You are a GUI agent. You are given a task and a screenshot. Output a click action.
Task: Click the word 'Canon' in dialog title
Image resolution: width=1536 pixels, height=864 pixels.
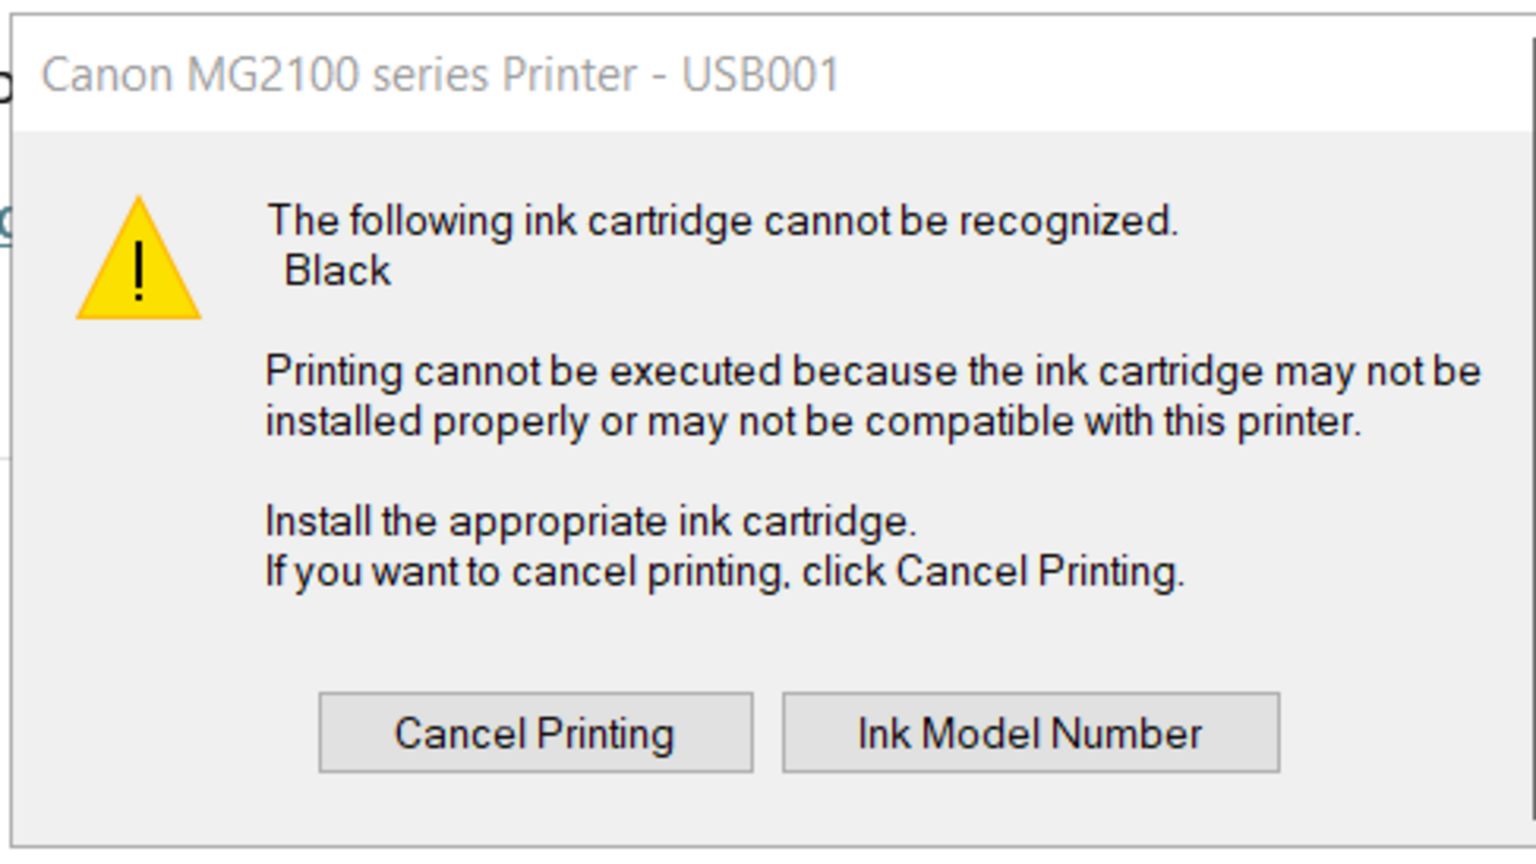point(107,75)
